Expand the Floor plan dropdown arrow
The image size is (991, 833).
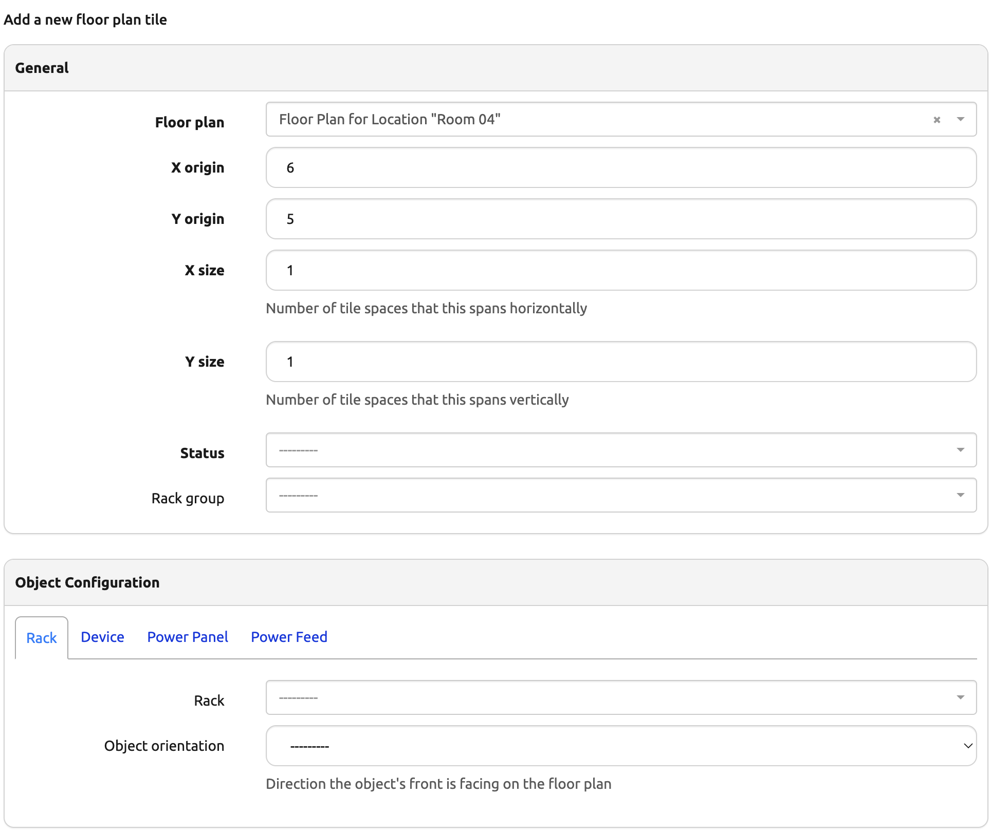(960, 120)
